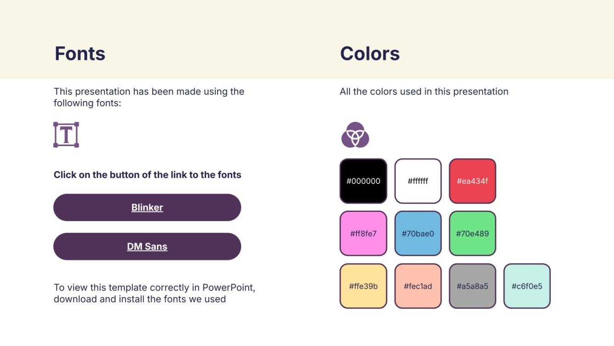Pick the gray #a5a8a5 swatch
The image size is (614, 346).
[472, 286]
